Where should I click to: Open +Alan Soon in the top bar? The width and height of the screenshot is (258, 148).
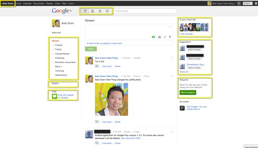(8, 3)
